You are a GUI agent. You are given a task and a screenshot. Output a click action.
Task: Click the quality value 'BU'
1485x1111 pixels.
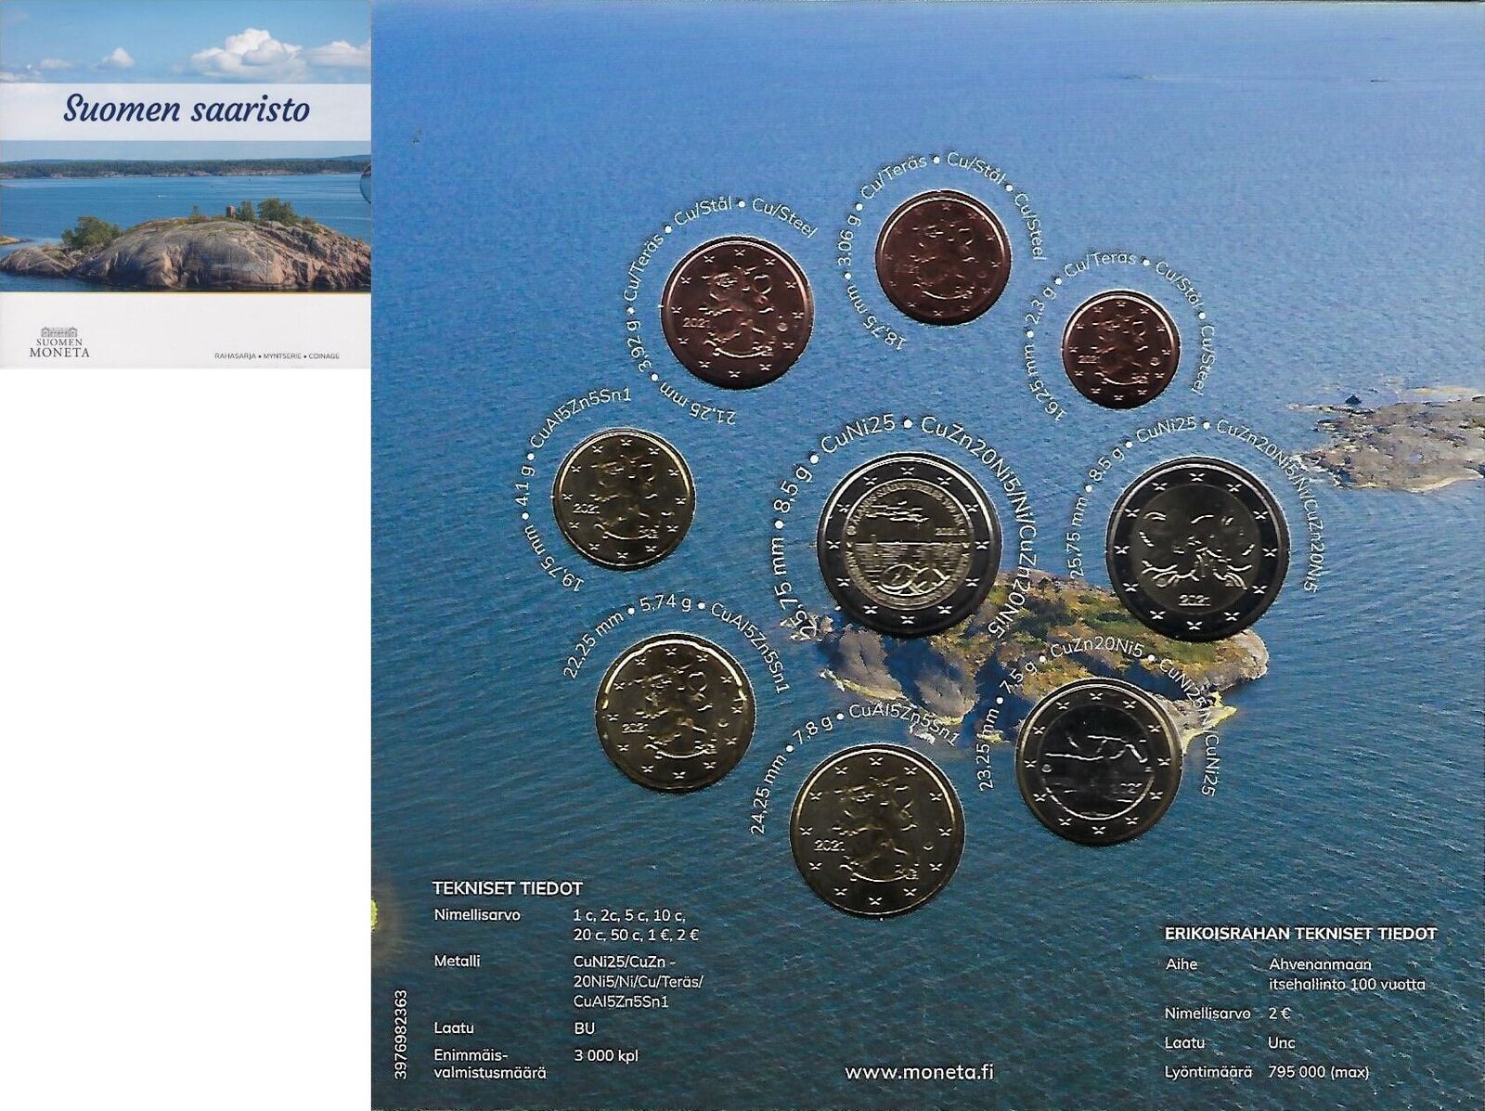(584, 1028)
